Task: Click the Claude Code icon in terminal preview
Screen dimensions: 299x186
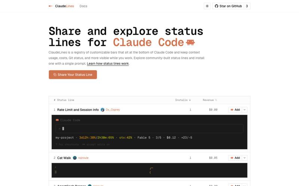Action: point(57,120)
